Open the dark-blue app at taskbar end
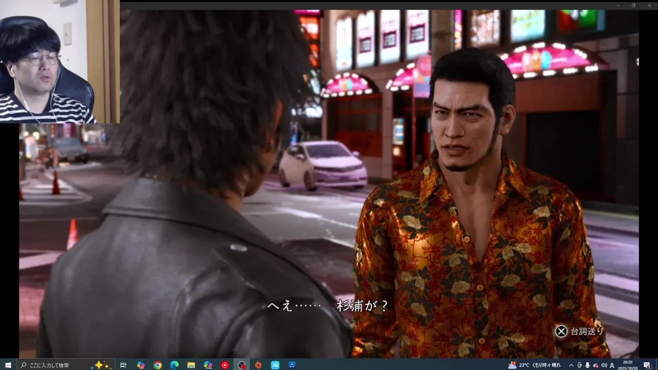The height and width of the screenshot is (370, 658). pos(291,365)
